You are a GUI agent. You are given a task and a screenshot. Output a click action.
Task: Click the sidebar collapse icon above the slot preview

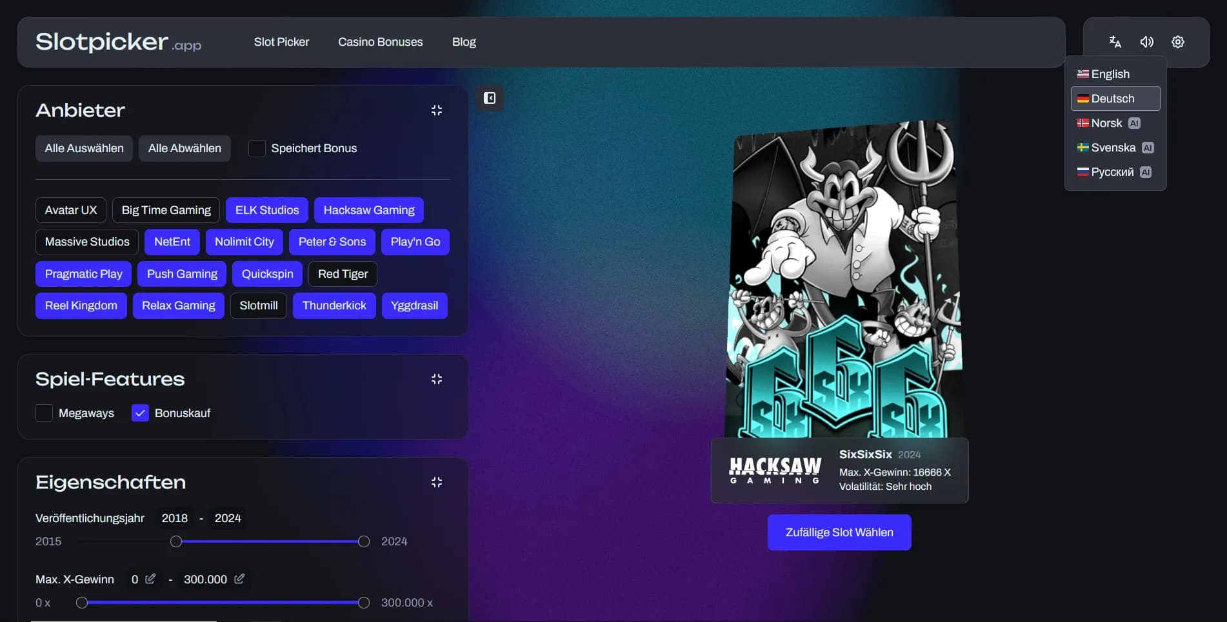click(490, 98)
